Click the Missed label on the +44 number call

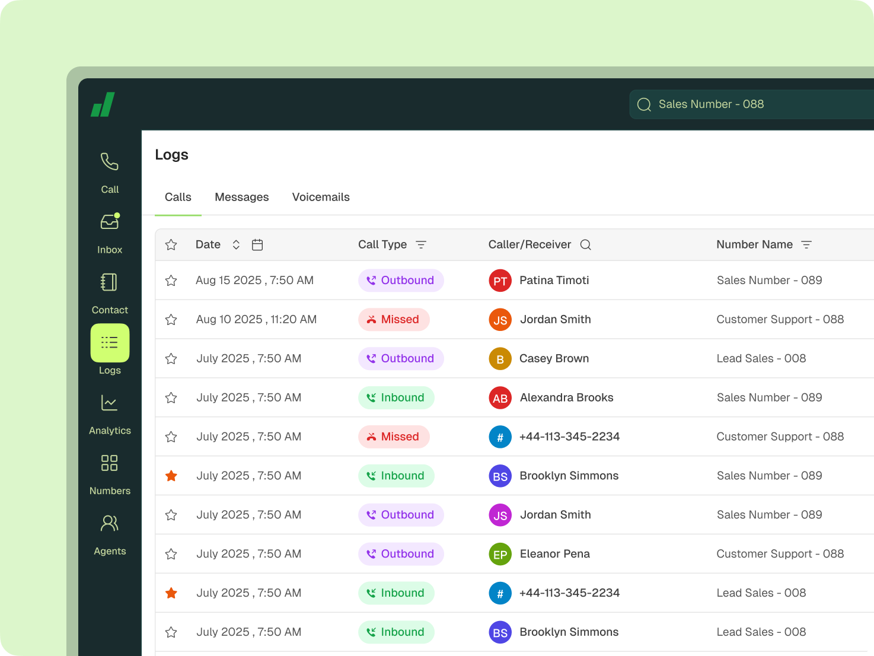point(394,437)
